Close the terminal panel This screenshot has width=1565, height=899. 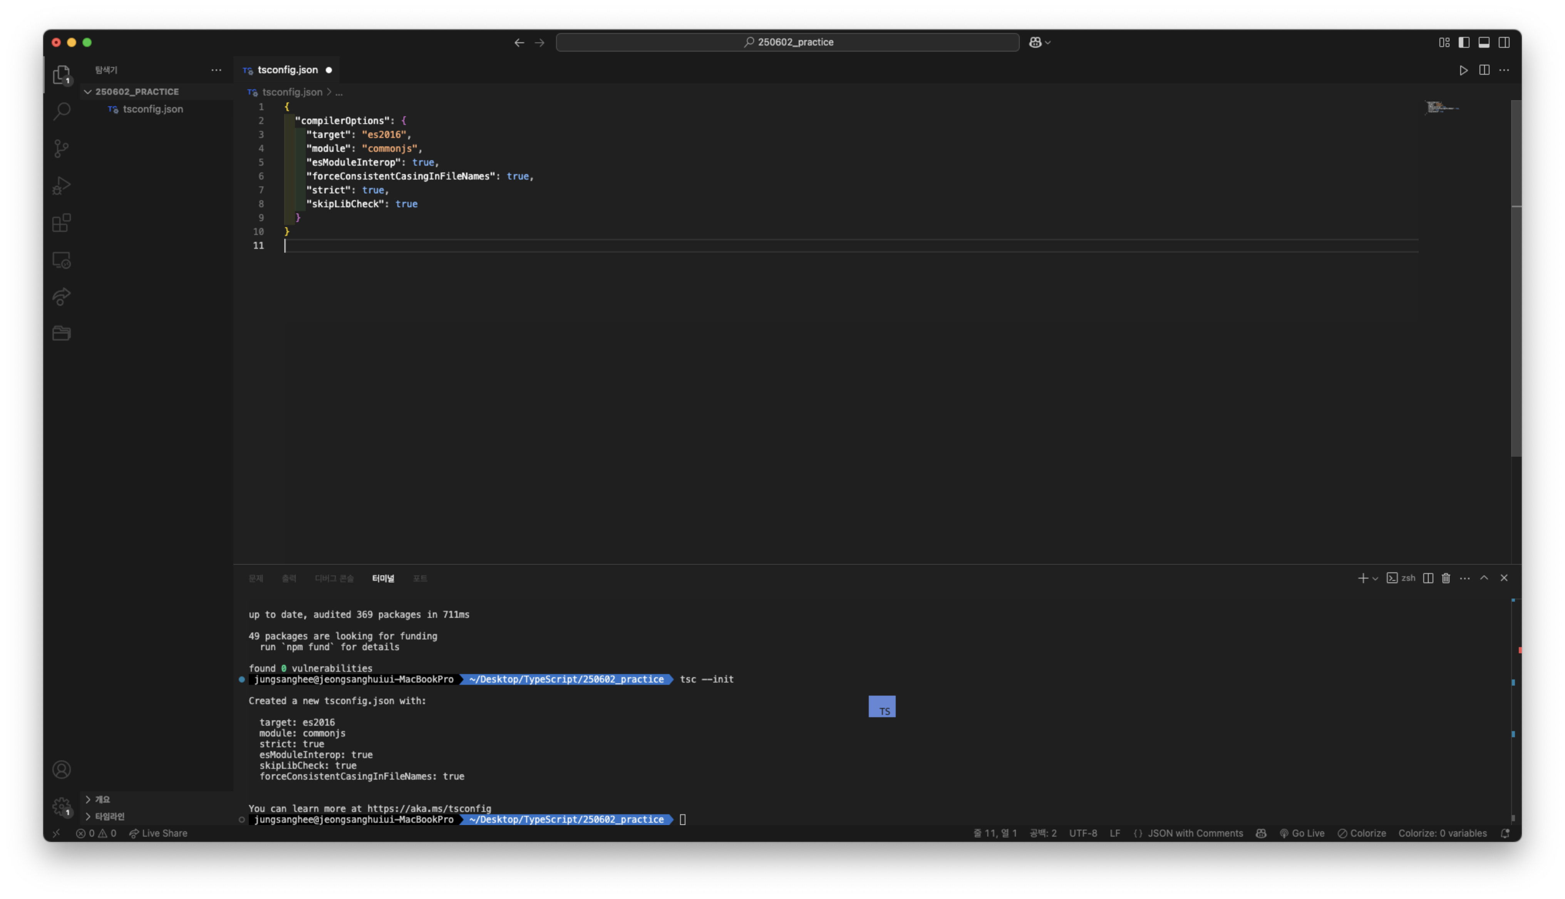(1504, 578)
